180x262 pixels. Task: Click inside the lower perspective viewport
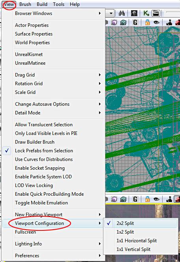click(142, 211)
